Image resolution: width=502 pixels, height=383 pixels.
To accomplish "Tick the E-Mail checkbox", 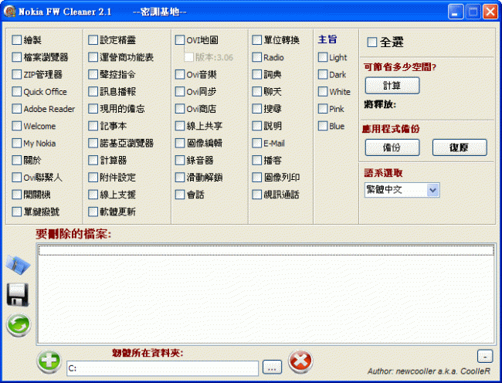I will point(257,143).
